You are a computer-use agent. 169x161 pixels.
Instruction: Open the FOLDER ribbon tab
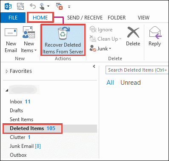pyautogui.click(x=117, y=18)
